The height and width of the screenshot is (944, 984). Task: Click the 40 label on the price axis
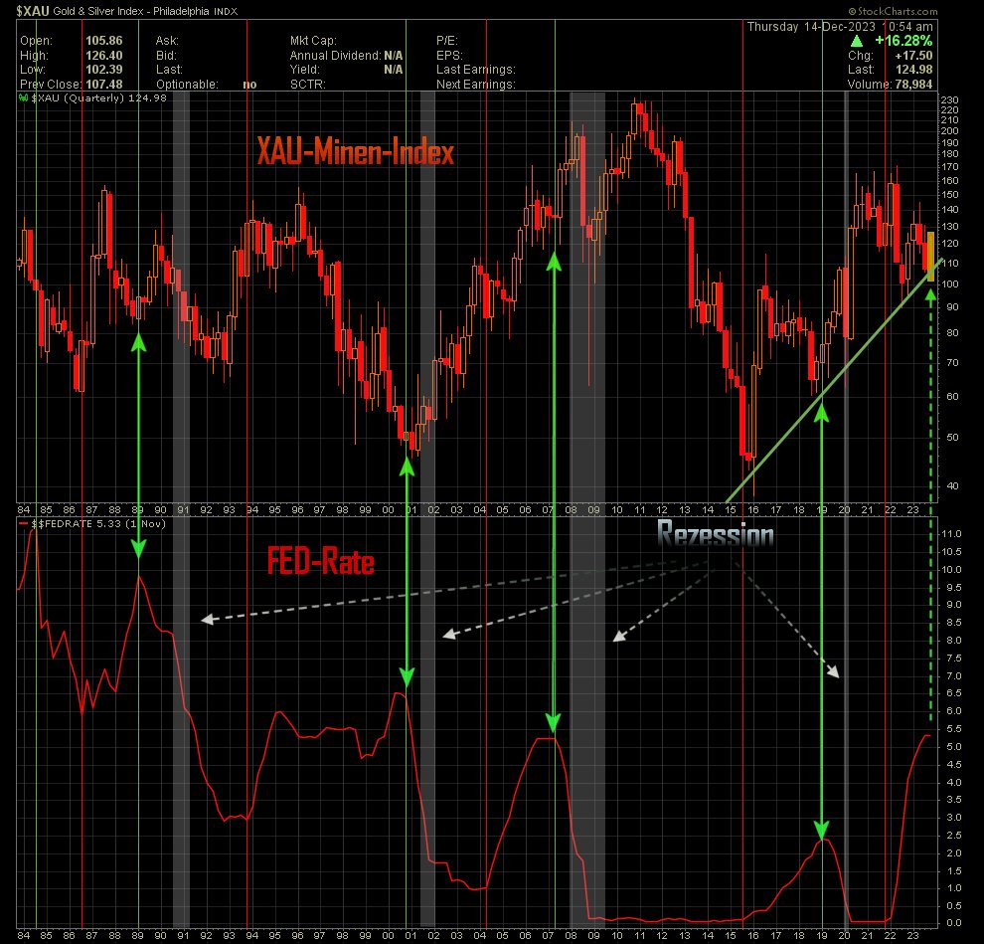(x=952, y=485)
